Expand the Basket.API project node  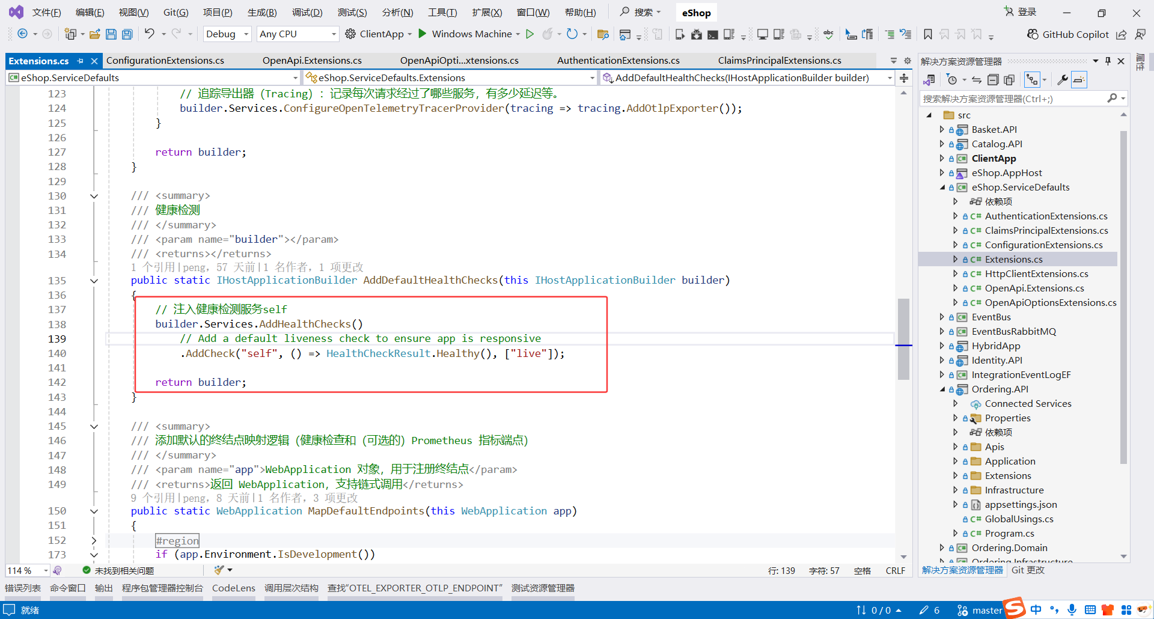coord(942,129)
